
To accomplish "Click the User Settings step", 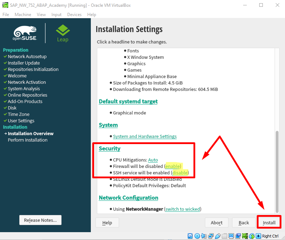I will 21,121.
